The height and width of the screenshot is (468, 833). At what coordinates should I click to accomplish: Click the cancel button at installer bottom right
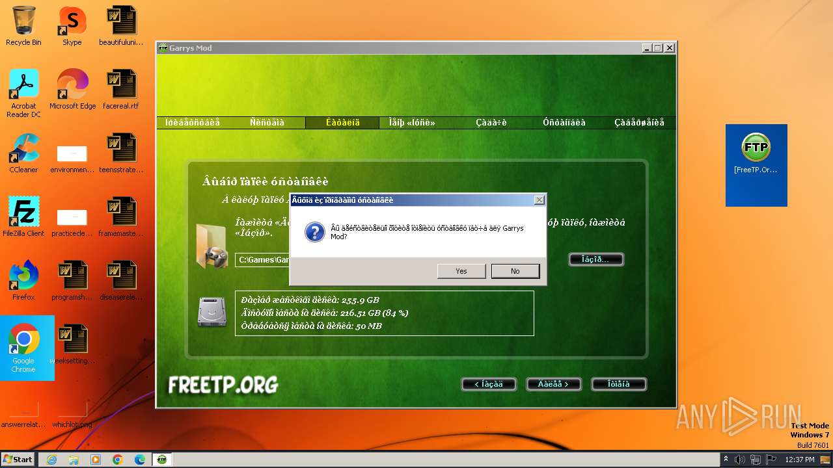tap(619, 384)
